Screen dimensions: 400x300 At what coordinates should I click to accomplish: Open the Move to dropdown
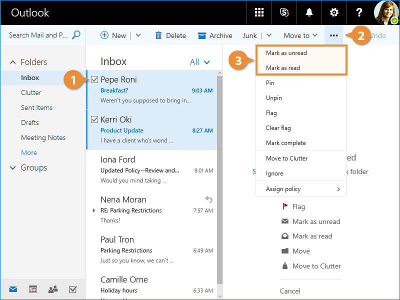click(x=300, y=35)
